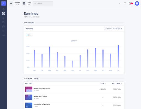Open the layout sidebar icon

pos(4,35)
